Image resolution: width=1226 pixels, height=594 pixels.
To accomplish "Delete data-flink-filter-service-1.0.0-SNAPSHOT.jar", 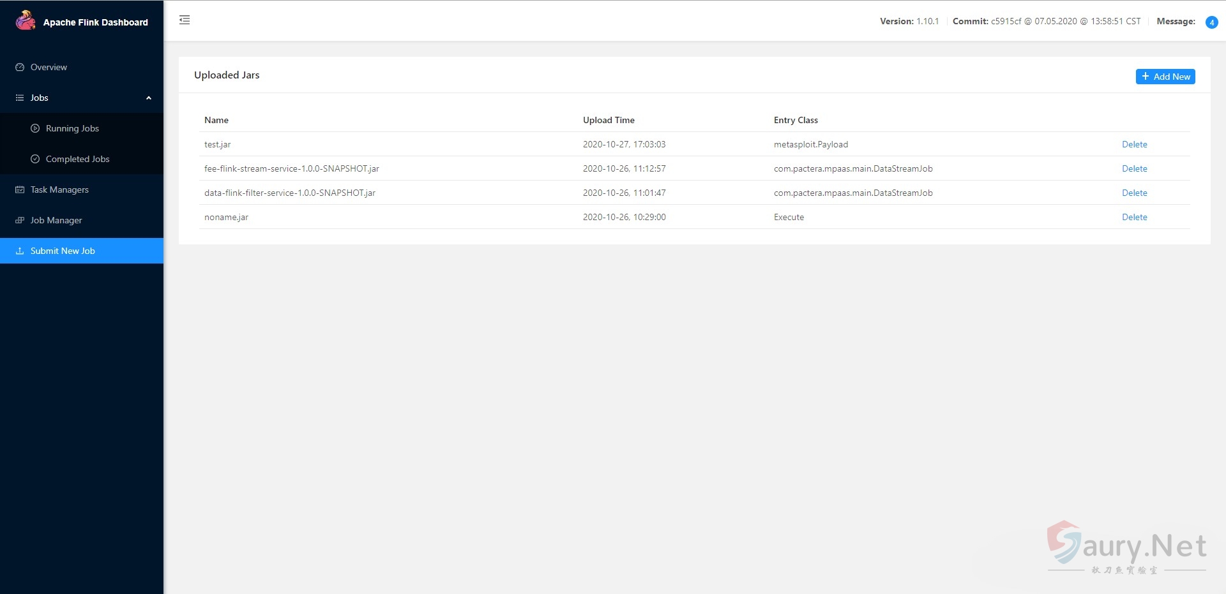I will pos(1134,193).
